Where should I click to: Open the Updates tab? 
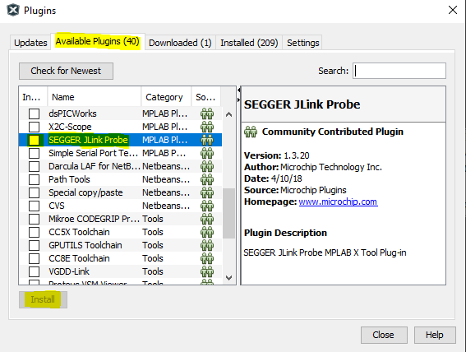click(30, 43)
